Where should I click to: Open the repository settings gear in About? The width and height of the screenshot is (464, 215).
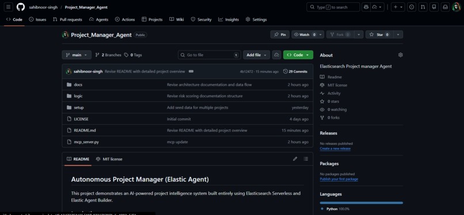[x=400, y=55]
